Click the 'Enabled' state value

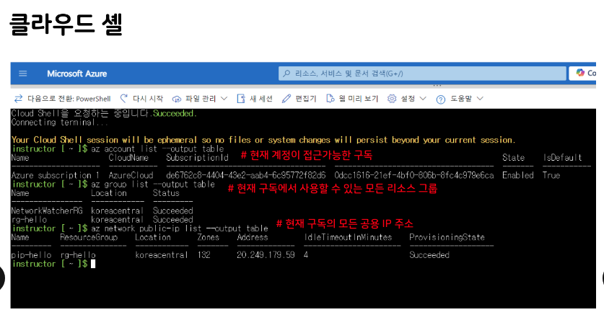[518, 175]
